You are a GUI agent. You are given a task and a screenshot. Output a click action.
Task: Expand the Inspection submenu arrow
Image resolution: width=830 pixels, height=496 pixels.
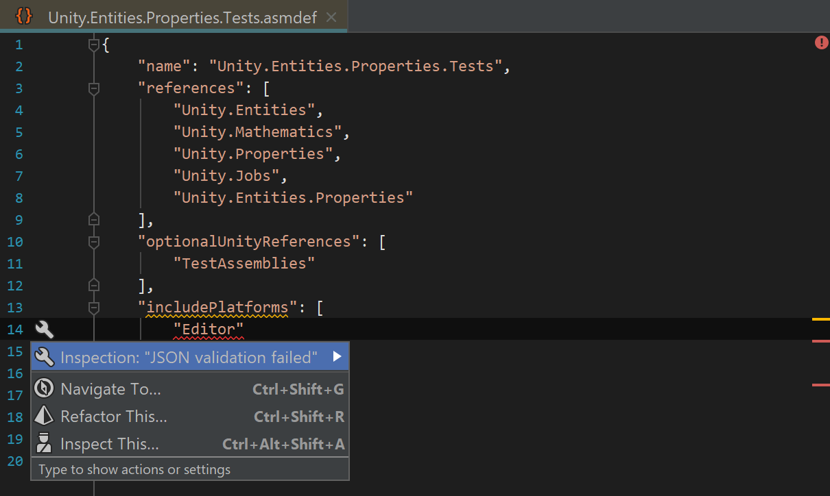pos(337,357)
